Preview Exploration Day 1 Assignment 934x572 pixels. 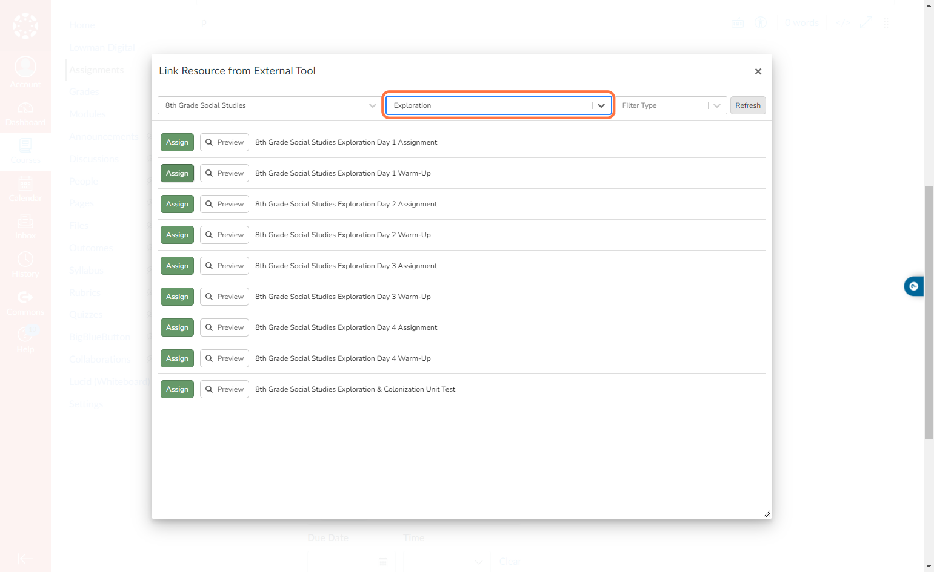[224, 142]
